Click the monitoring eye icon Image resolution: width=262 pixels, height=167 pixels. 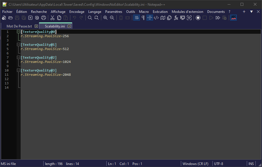(189, 18)
